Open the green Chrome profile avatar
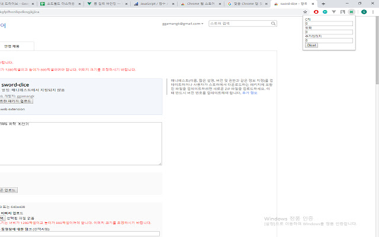 [x=364, y=12]
